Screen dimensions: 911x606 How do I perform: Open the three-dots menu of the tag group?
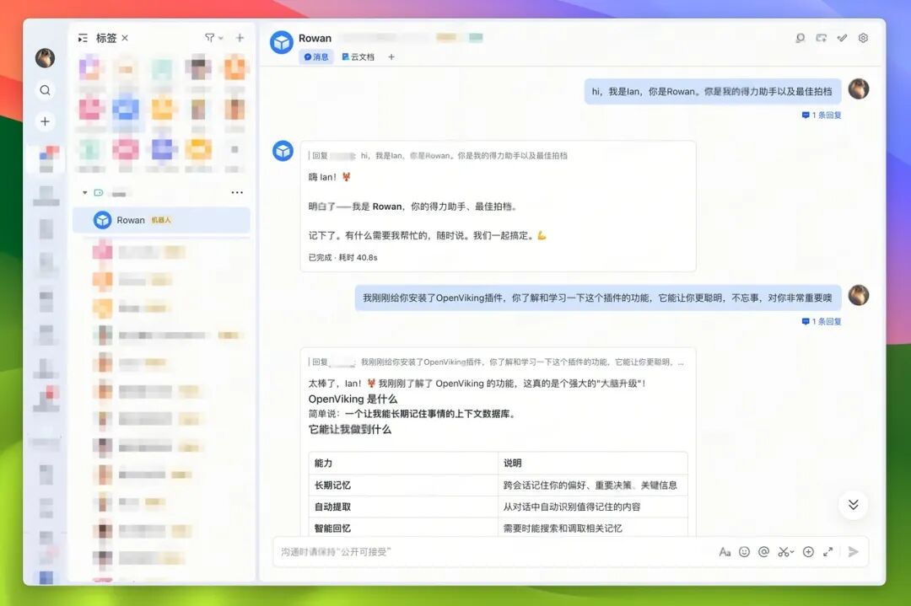tap(237, 193)
